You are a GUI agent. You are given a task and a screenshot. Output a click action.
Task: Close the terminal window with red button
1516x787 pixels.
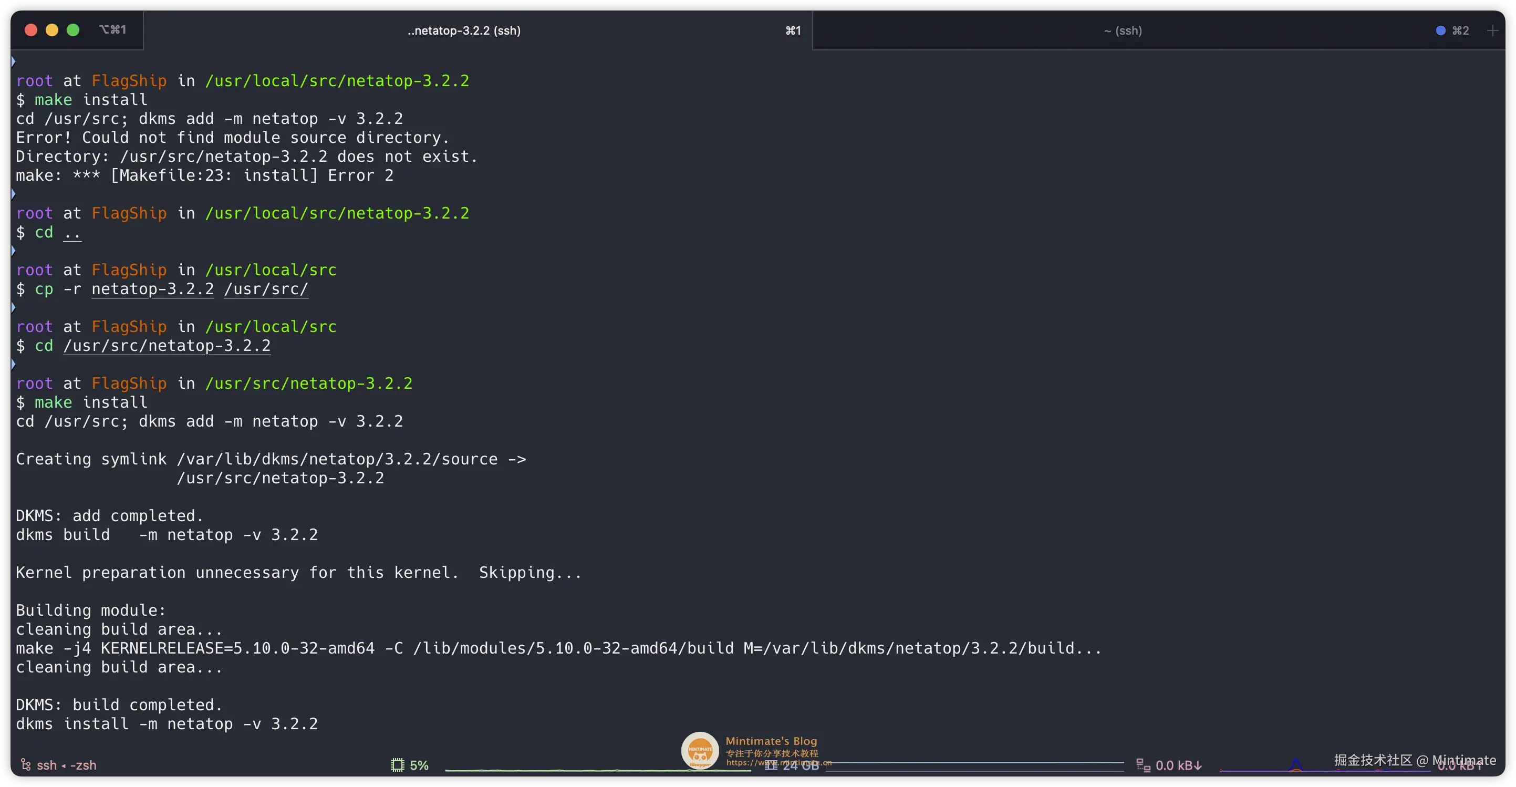click(30, 30)
